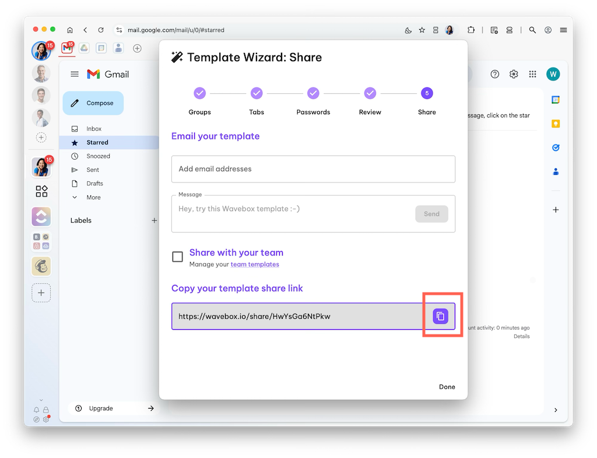Image resolution: width=597 pixels, height=458 pixels.
Task: Open Google Keep side panel
Action: point(556,124)
